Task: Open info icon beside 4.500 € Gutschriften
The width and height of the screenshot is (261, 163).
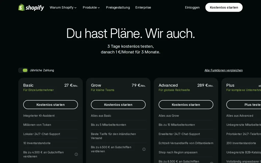Action: pos(76,154)
